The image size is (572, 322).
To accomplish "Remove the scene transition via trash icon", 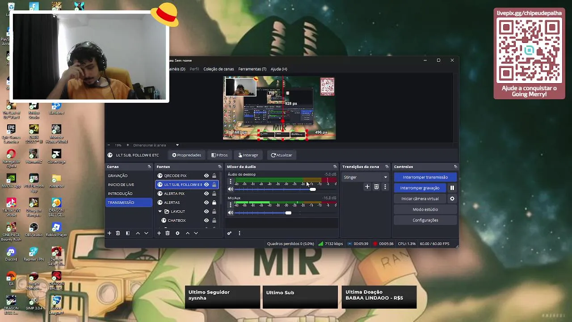I will [376, 187].
